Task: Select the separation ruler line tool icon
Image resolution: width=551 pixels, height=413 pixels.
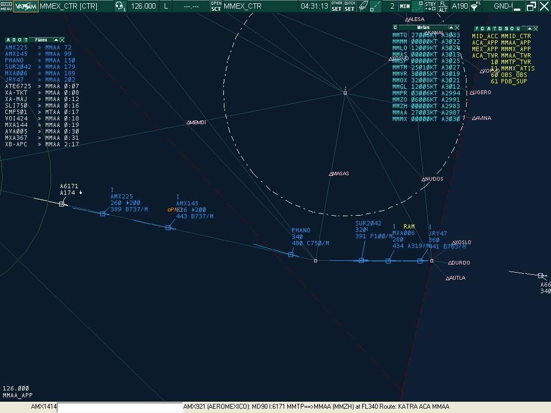Action: point(376,6)
